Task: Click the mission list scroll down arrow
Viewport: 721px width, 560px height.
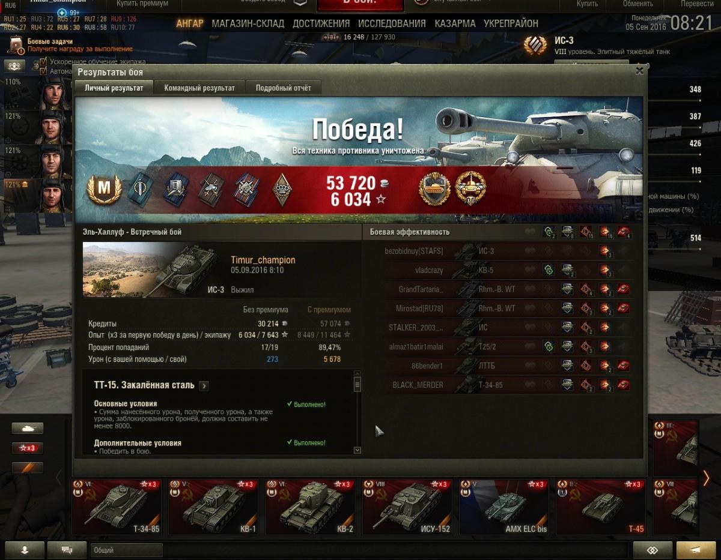Action: tap(357, 450)
